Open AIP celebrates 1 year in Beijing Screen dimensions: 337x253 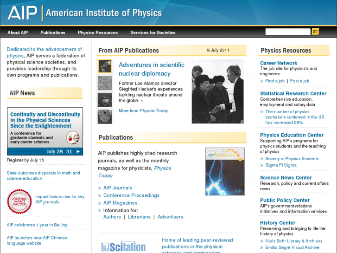coord(37,225)
